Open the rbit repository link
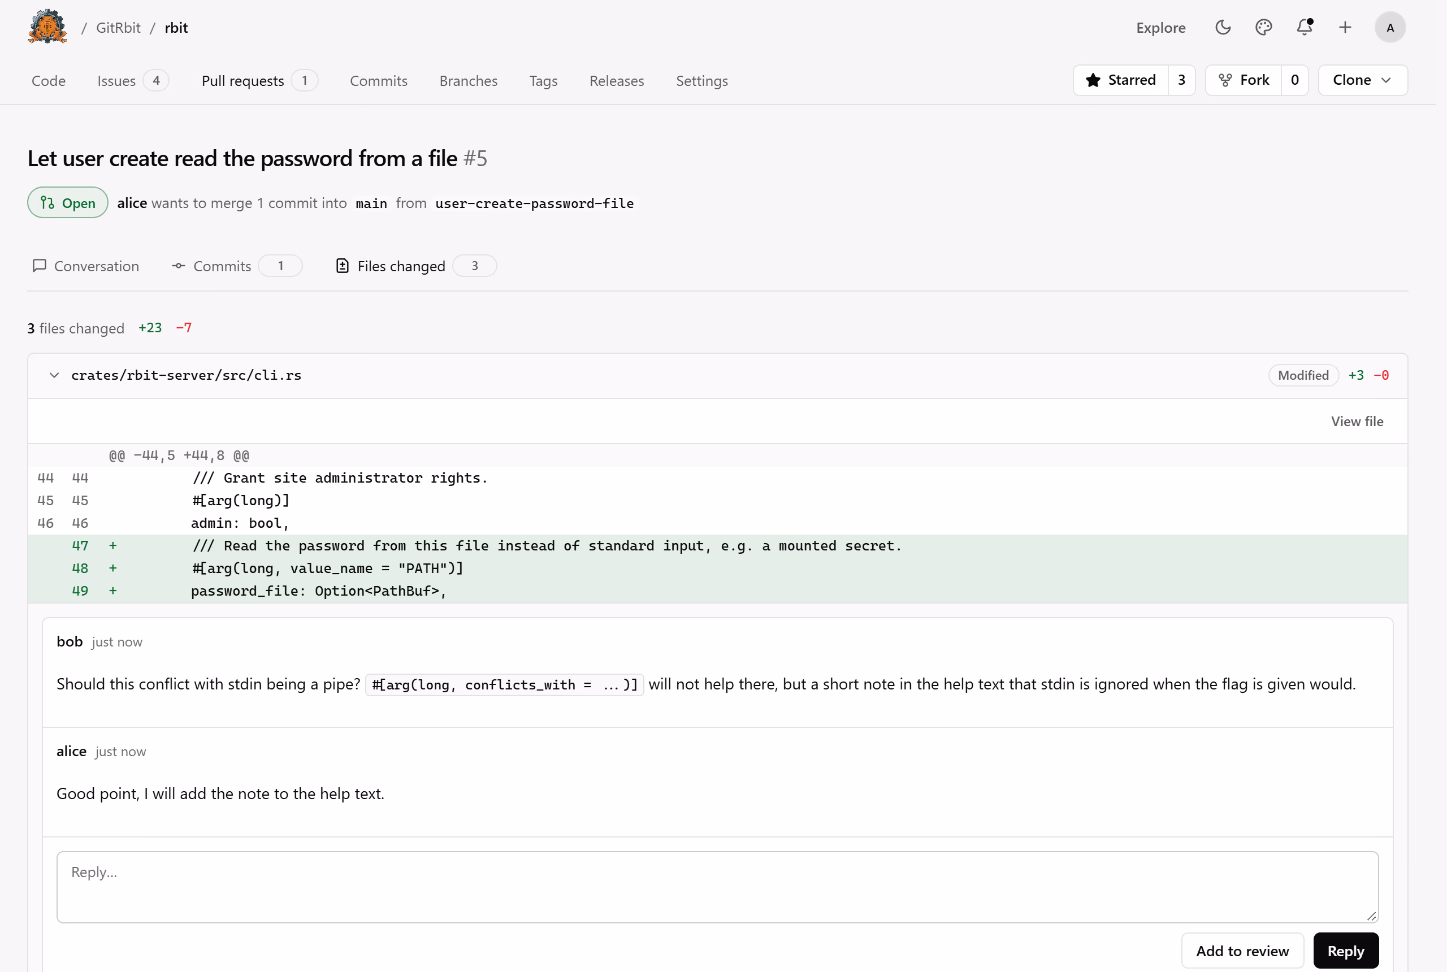The image size is (1447, 972). pyautogui.click(x=176, y=27)
